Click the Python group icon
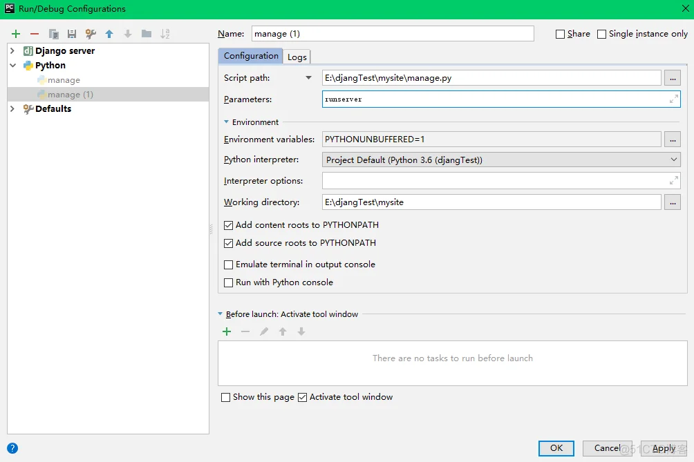The height and width of the screenshot is (462, 694). 28,66
